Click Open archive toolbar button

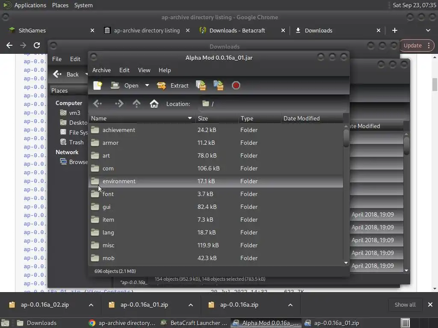[x=124, y=85]
